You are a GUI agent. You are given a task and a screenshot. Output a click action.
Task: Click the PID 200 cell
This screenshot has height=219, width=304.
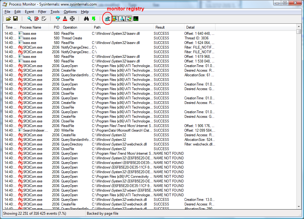click(57, 130)
